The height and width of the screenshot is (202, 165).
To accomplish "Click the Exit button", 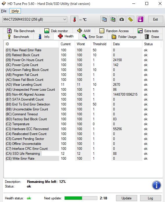I will coord(156,19).
